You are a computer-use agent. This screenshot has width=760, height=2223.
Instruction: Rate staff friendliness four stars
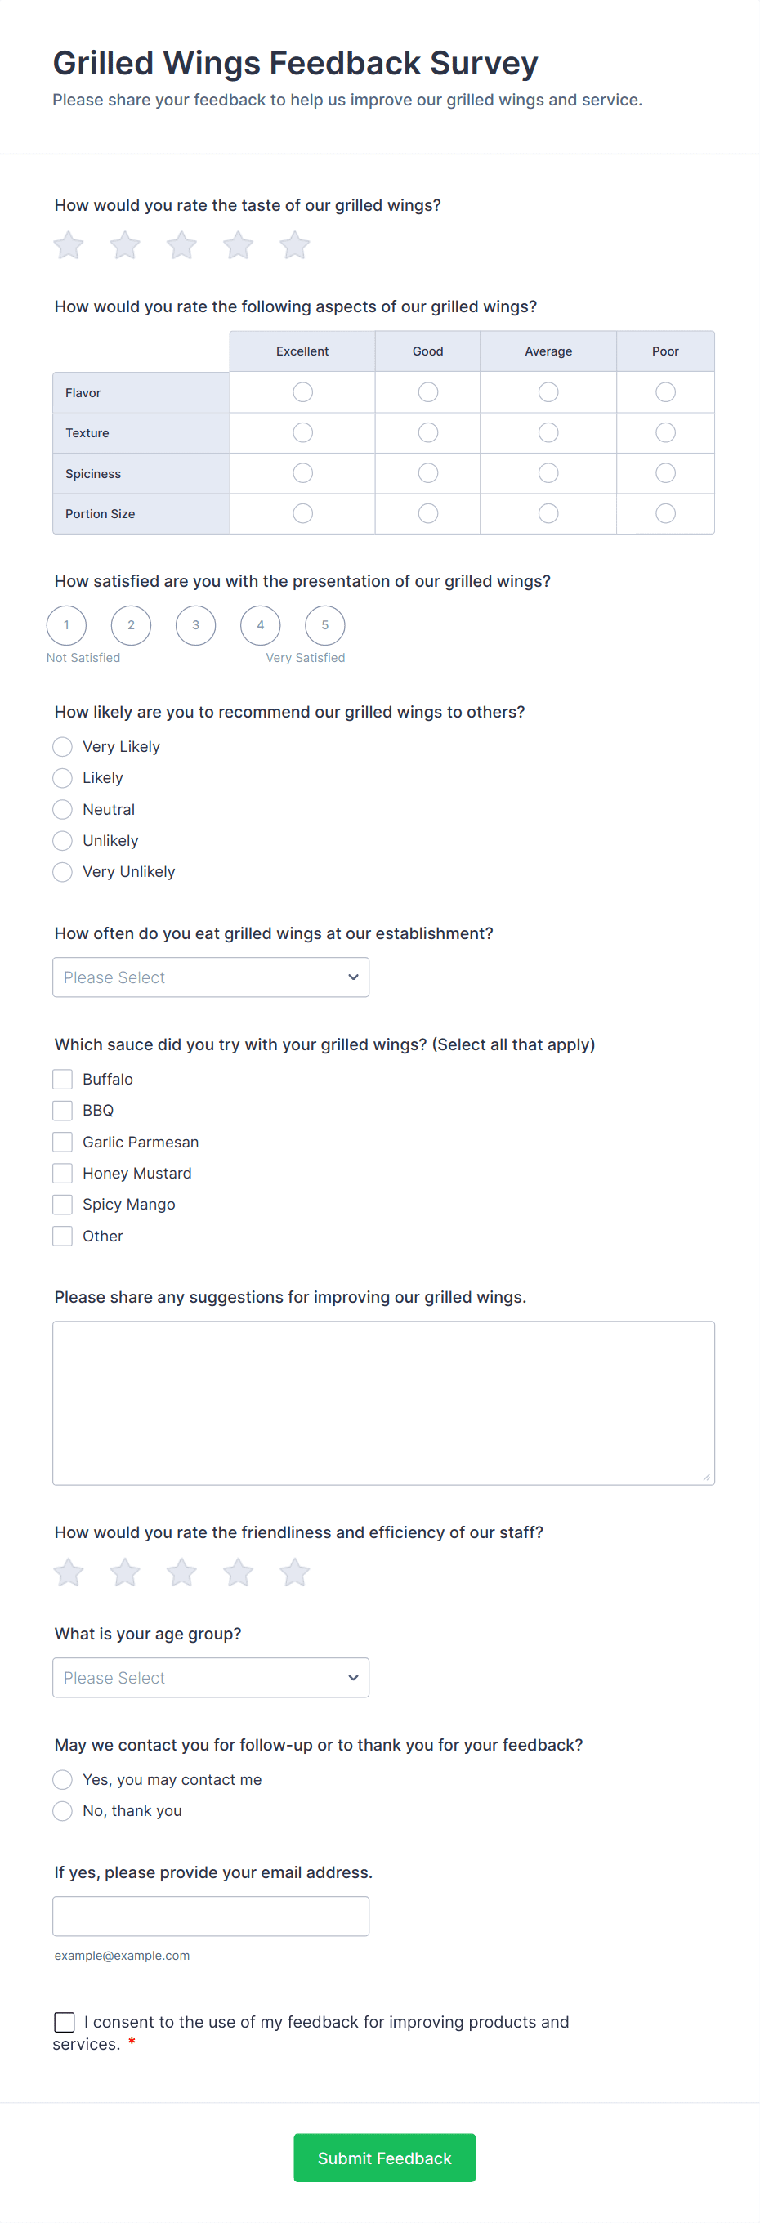pyautogui.click(x=237, y=1572)
